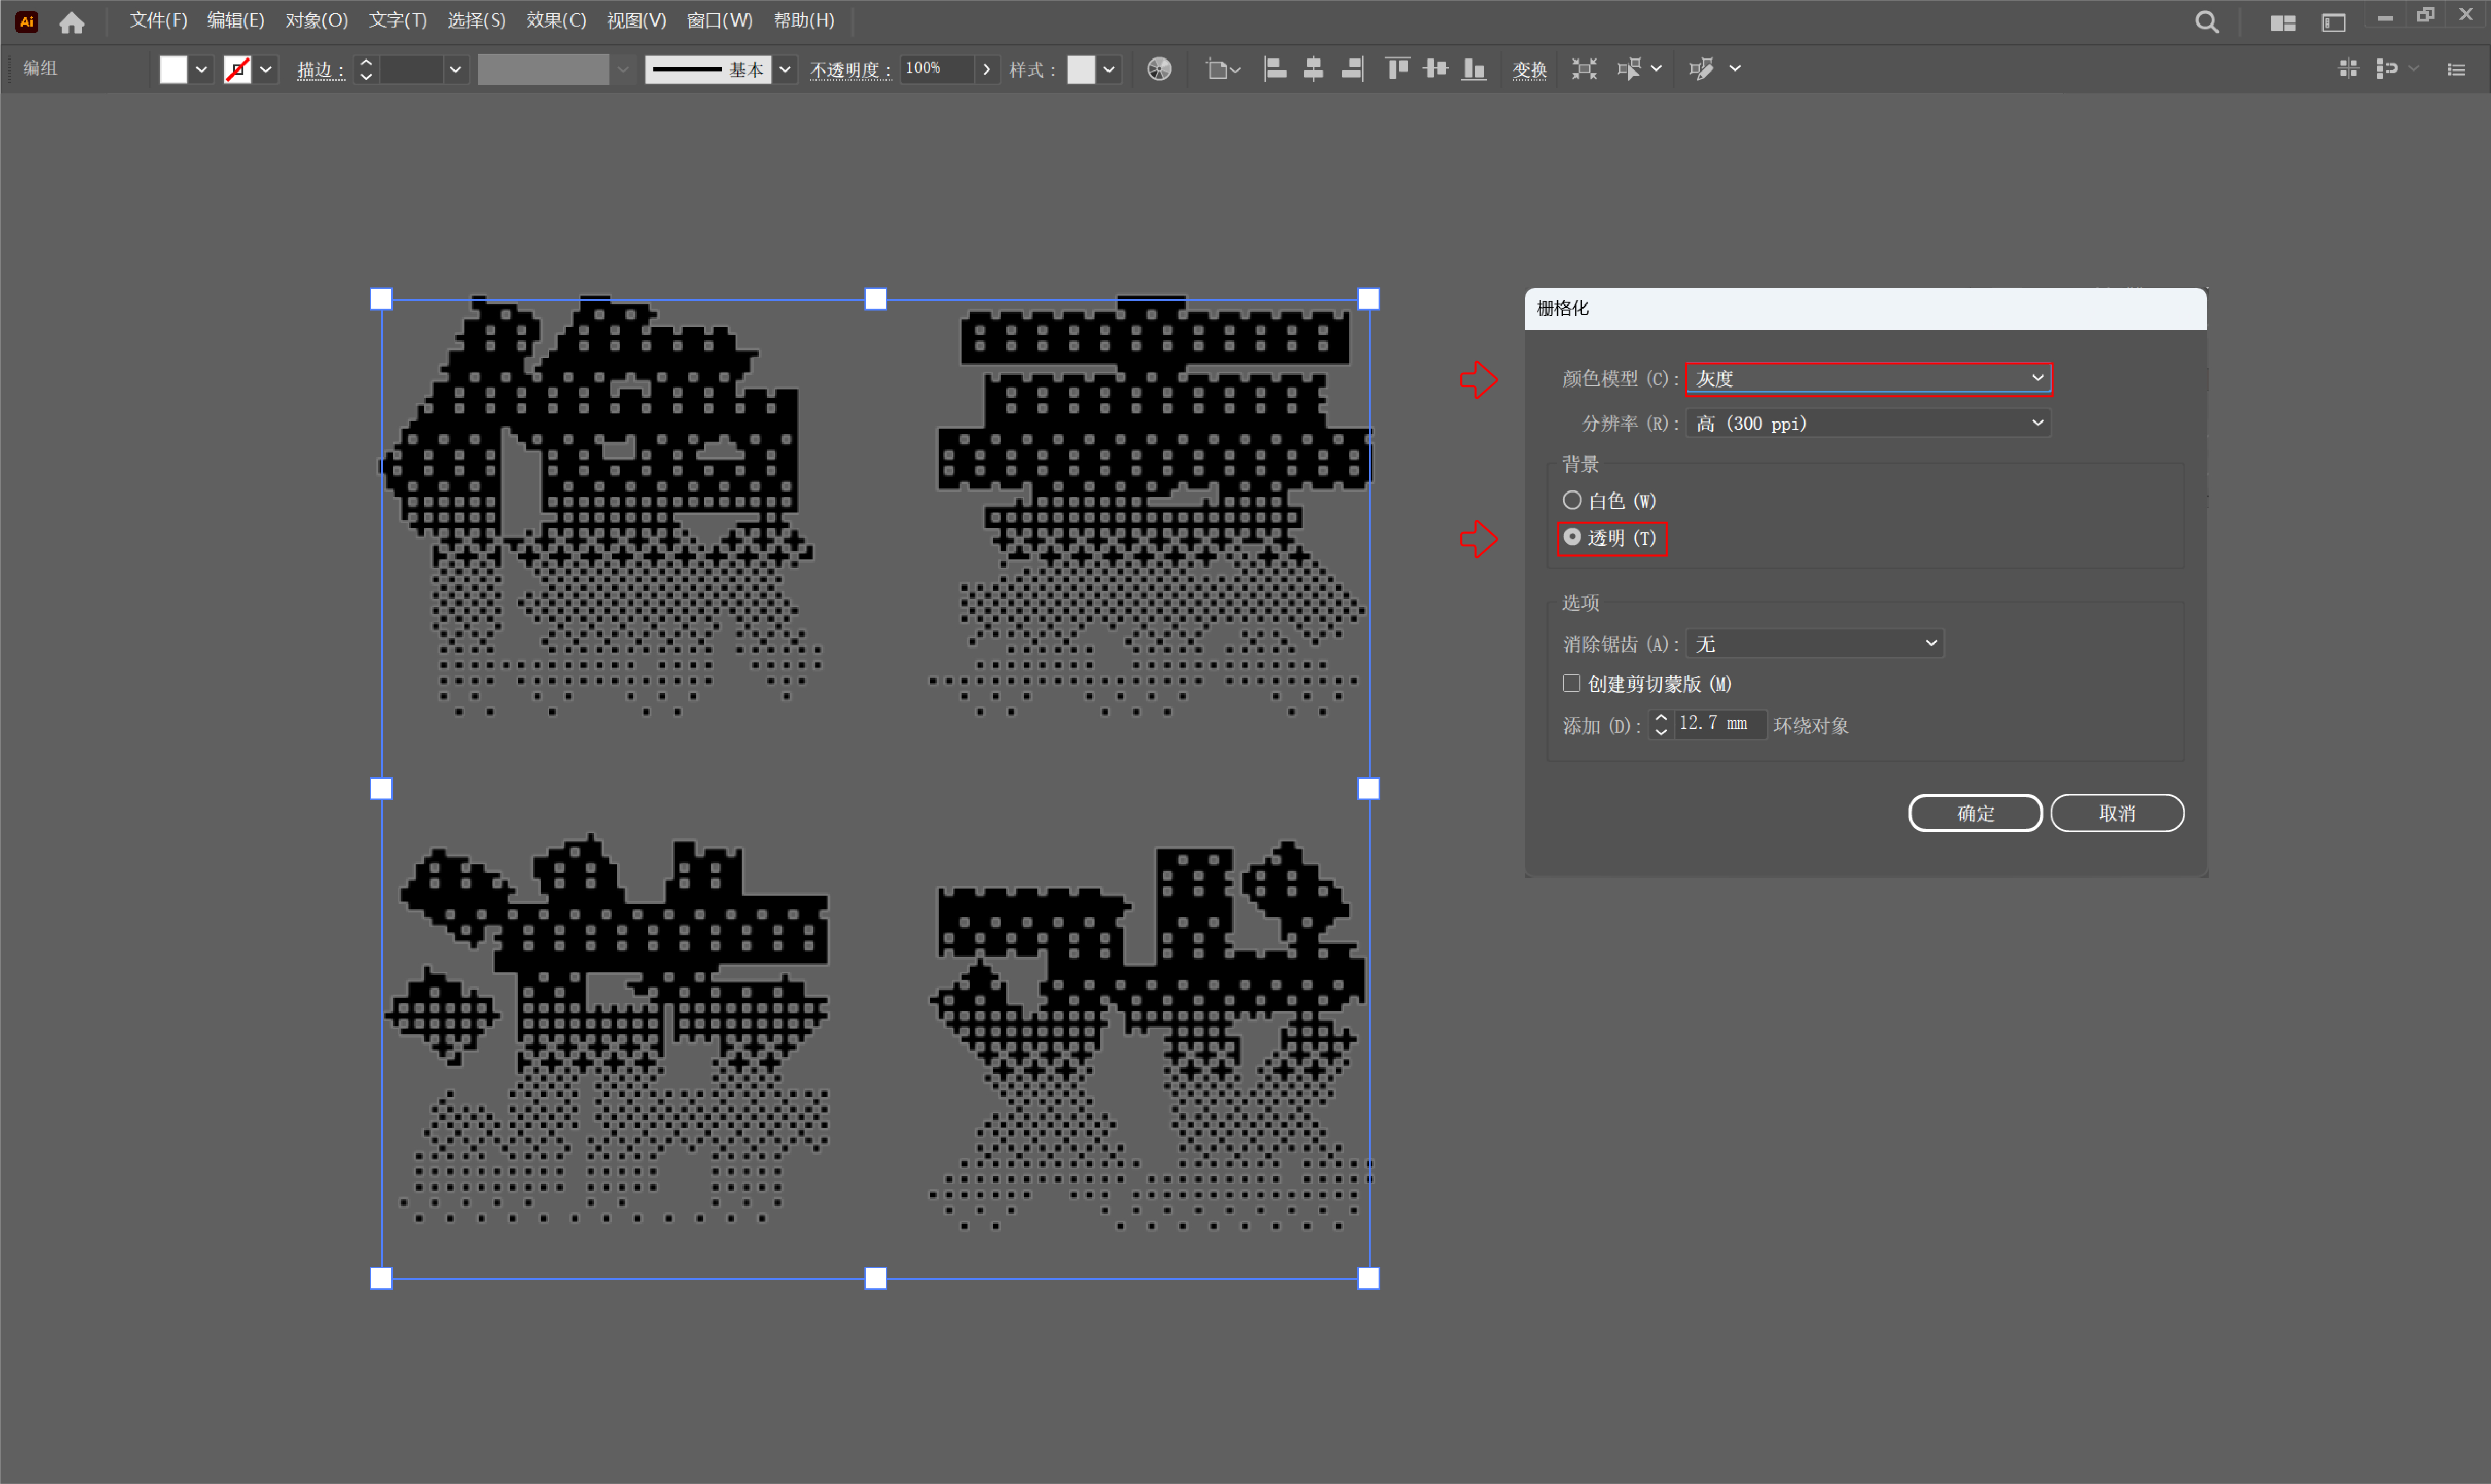Screen dimensions: 2491x1484
Task: Click the gray variable width profile box
Action: pos(543,70)
